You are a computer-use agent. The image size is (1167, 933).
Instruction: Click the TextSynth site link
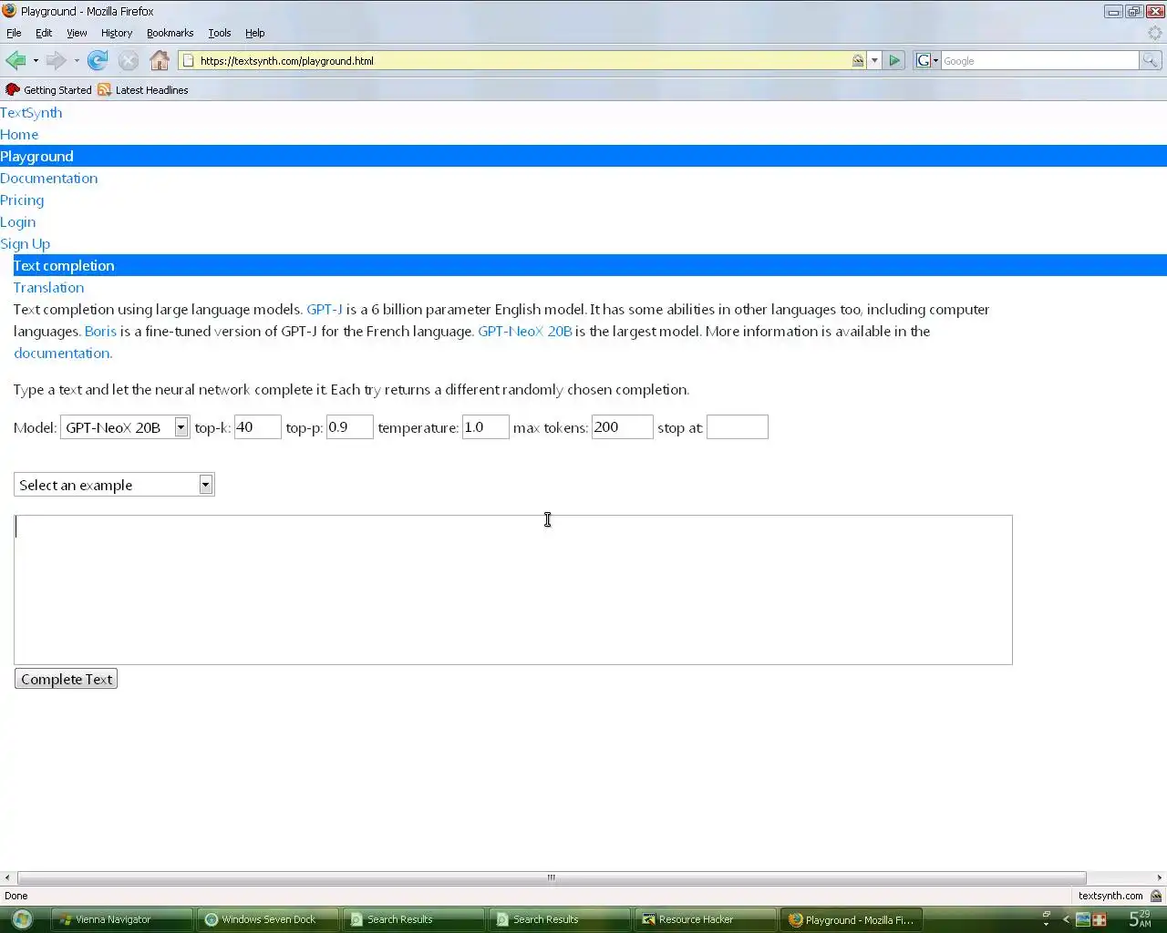point(31,113)
